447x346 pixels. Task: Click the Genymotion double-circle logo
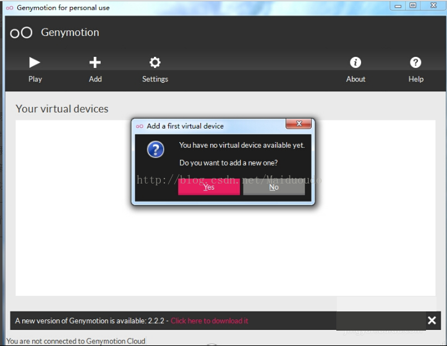[21, 33]
